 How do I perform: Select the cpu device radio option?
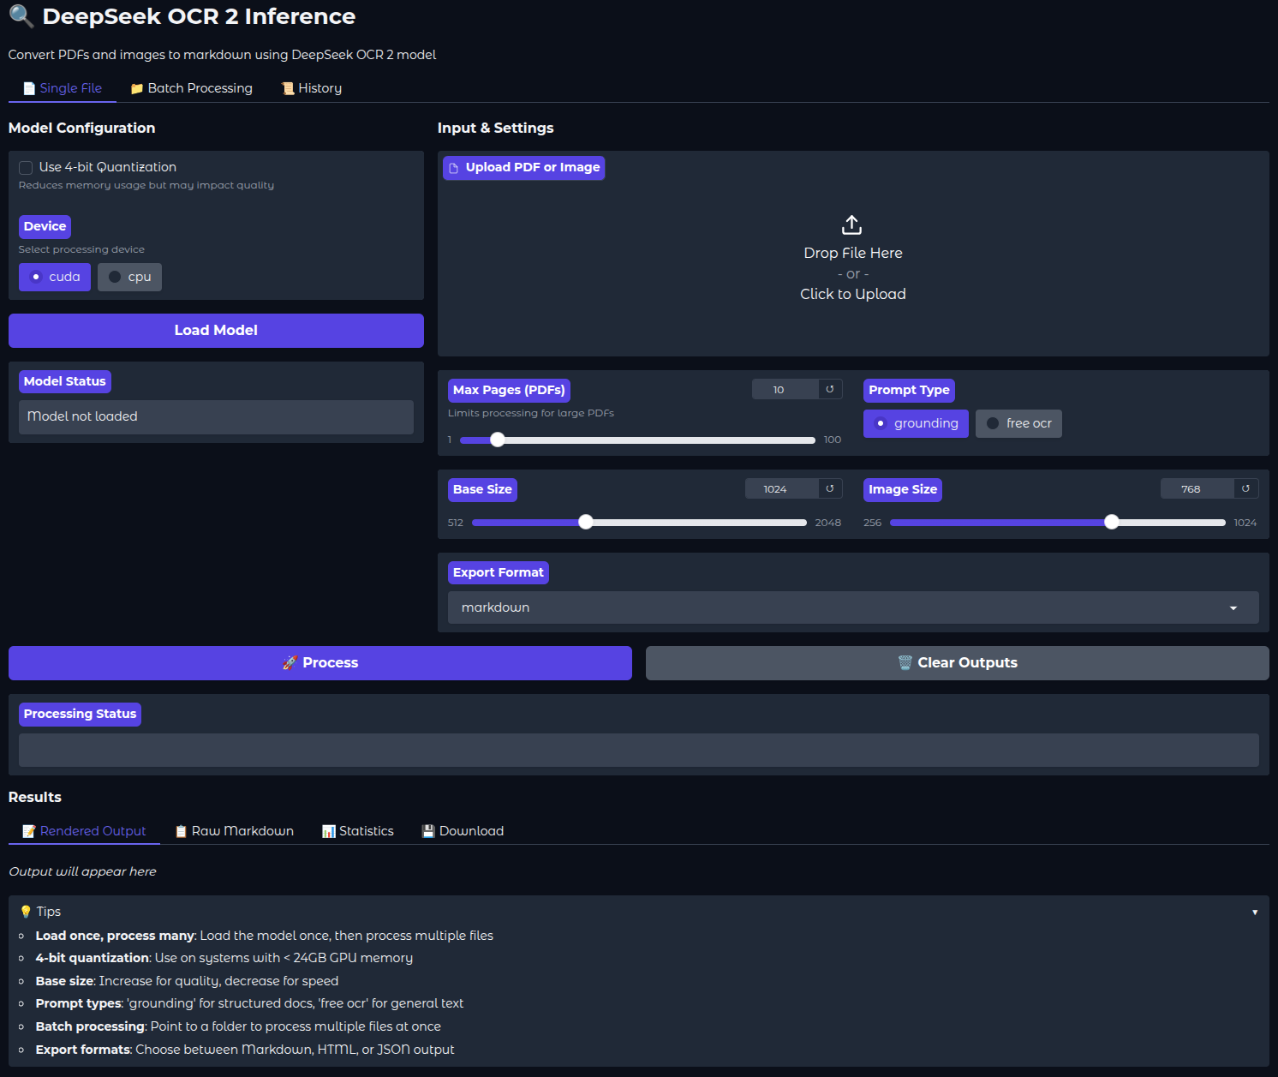(129, 278)
